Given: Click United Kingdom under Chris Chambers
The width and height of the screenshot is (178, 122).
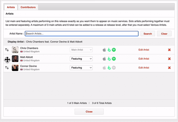Looking at the screenshot, I should coord(31,51).
